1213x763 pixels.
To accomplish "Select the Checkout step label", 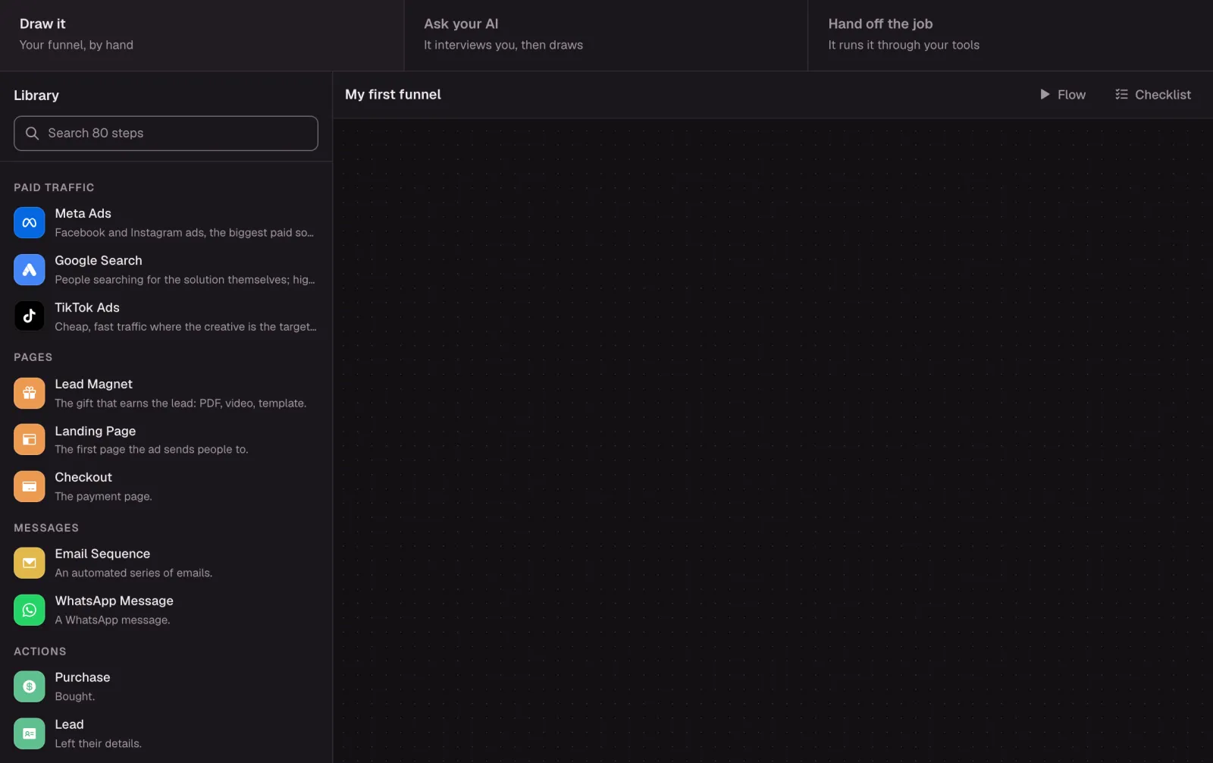I will 83,477.
